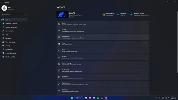Click the vertical scrollbar on right

(x=177, y=42)
